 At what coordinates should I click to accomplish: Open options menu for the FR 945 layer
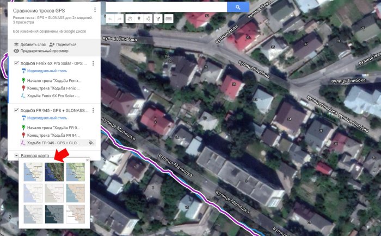(93, 110)
